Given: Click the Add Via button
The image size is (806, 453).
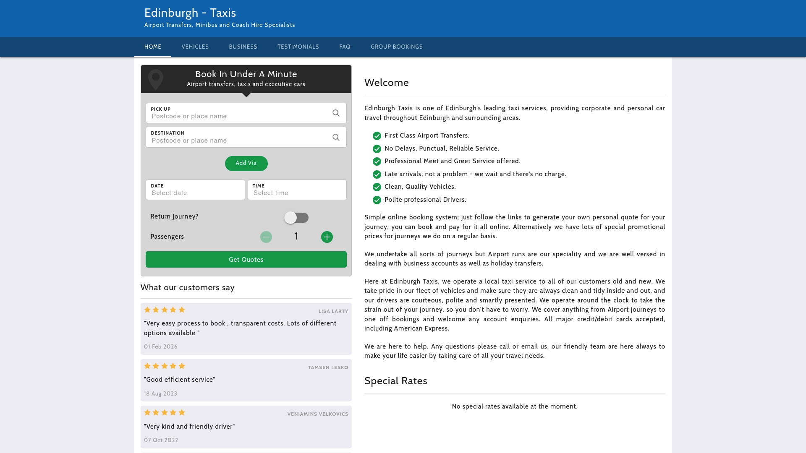Looking at the screenshot, I should click(246, 163).
